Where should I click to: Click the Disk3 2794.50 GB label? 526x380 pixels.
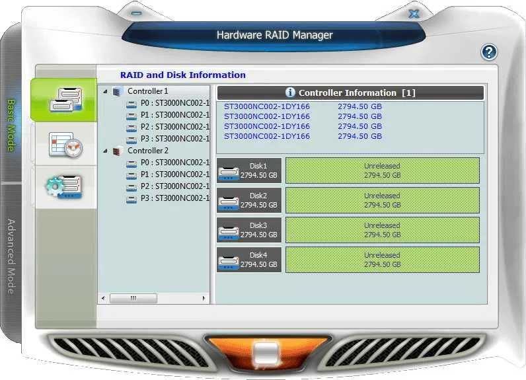(258, 230)
